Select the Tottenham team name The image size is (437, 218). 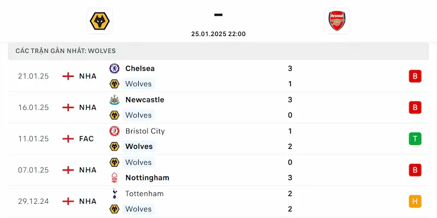coord(144,193)
